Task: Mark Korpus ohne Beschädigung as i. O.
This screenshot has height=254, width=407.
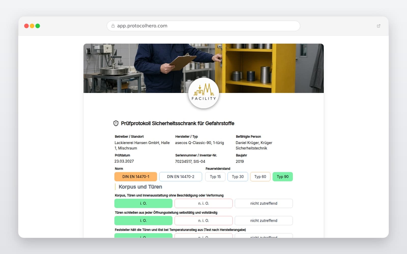Action: [143, 203]
